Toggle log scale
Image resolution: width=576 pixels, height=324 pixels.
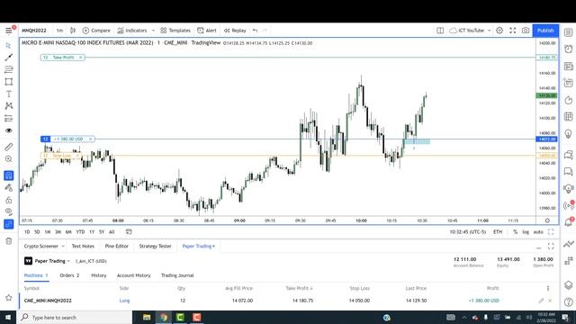click(x=526, y=232)
